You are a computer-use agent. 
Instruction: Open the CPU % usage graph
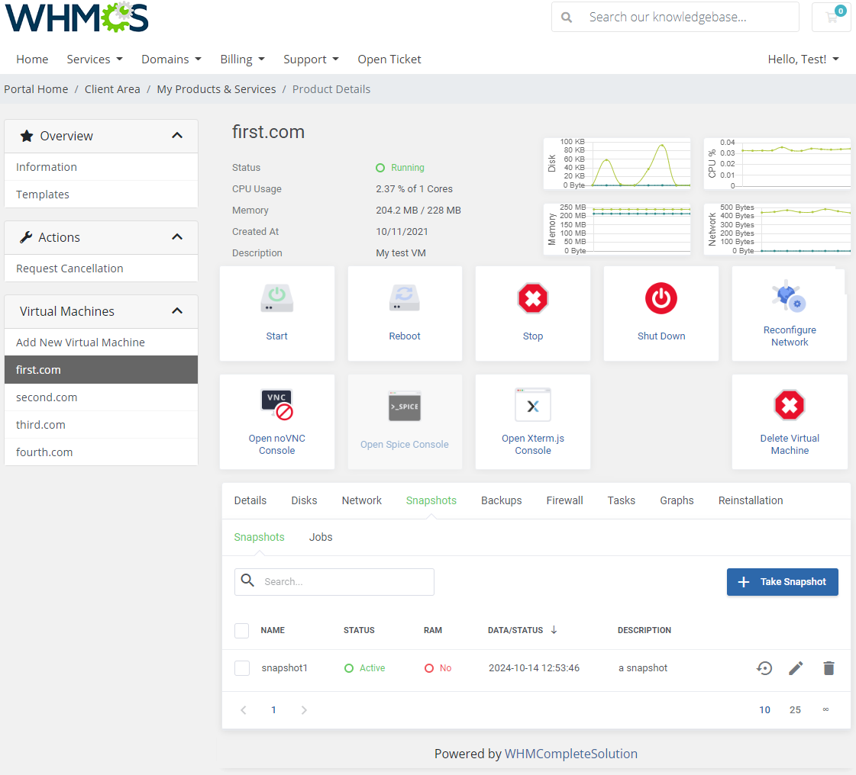[777, 163]
